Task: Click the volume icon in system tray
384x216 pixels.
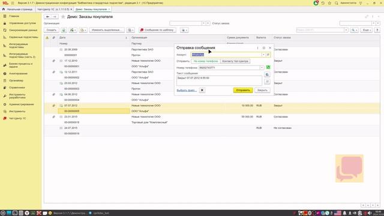Action: pyautogui.click(x=370, y=213)
